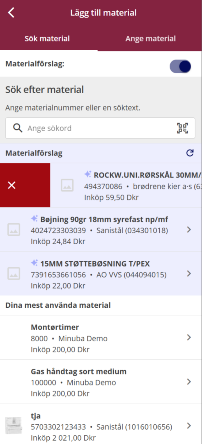This screenshot has height=444, width=202.
Task: Click the placeholder image for ROCKW.UNI.RØRSKÅL
Action: [67, 185]
